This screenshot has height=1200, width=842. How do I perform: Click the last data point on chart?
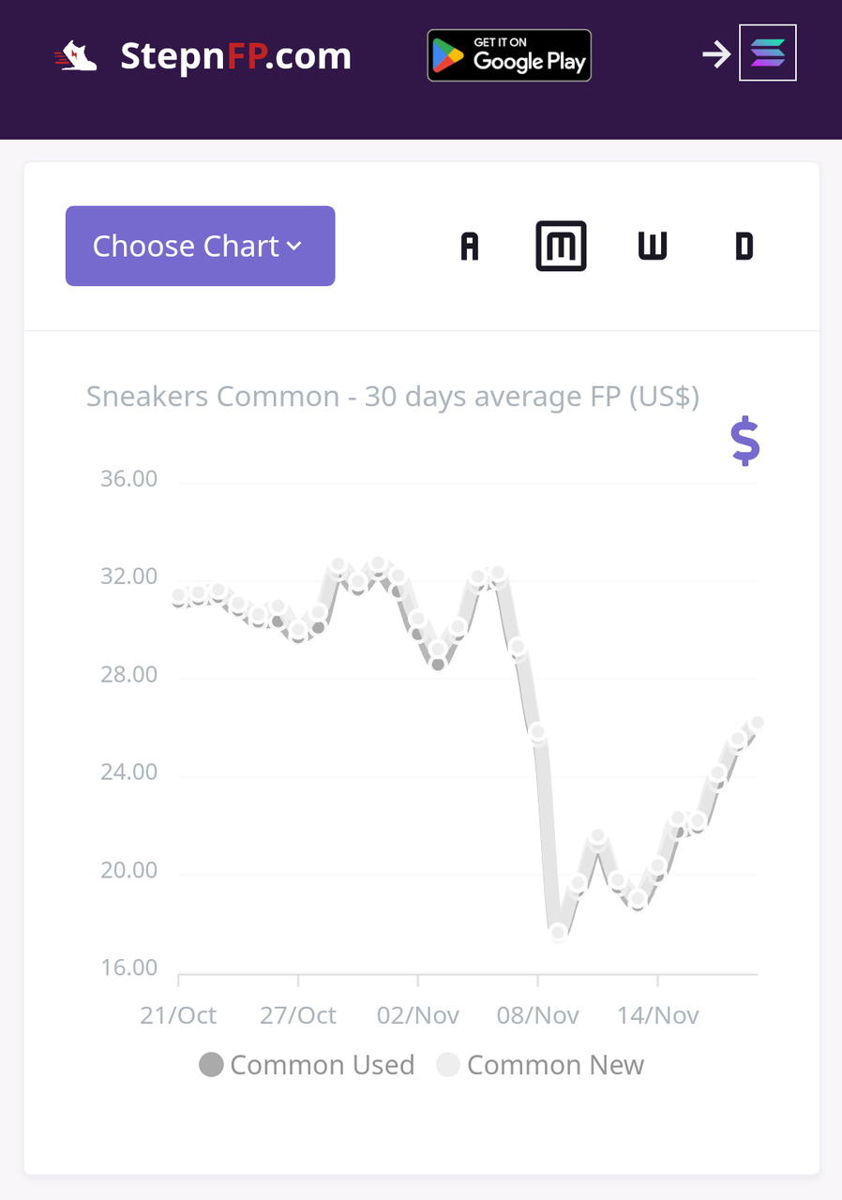coord(757,723)
